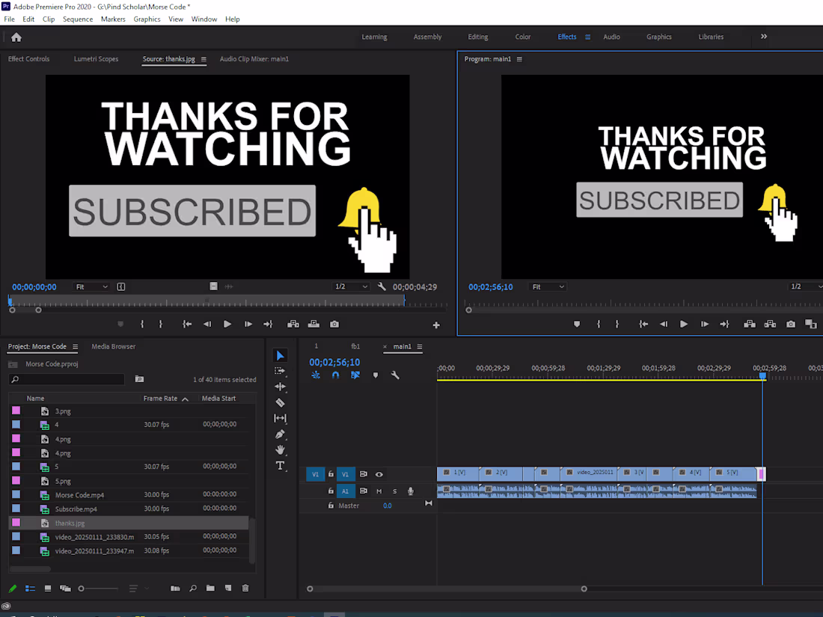823x617 pixels.
Task: Open the 1/2 playback resolution dropdown
Action: (x=349, y=286)
